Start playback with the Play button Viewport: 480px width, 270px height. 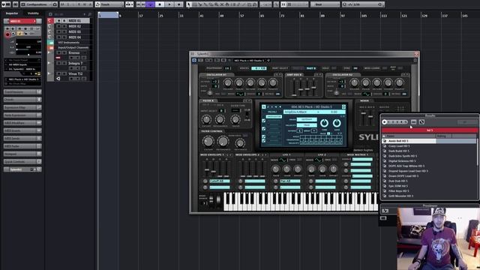(x=169, y=4)
